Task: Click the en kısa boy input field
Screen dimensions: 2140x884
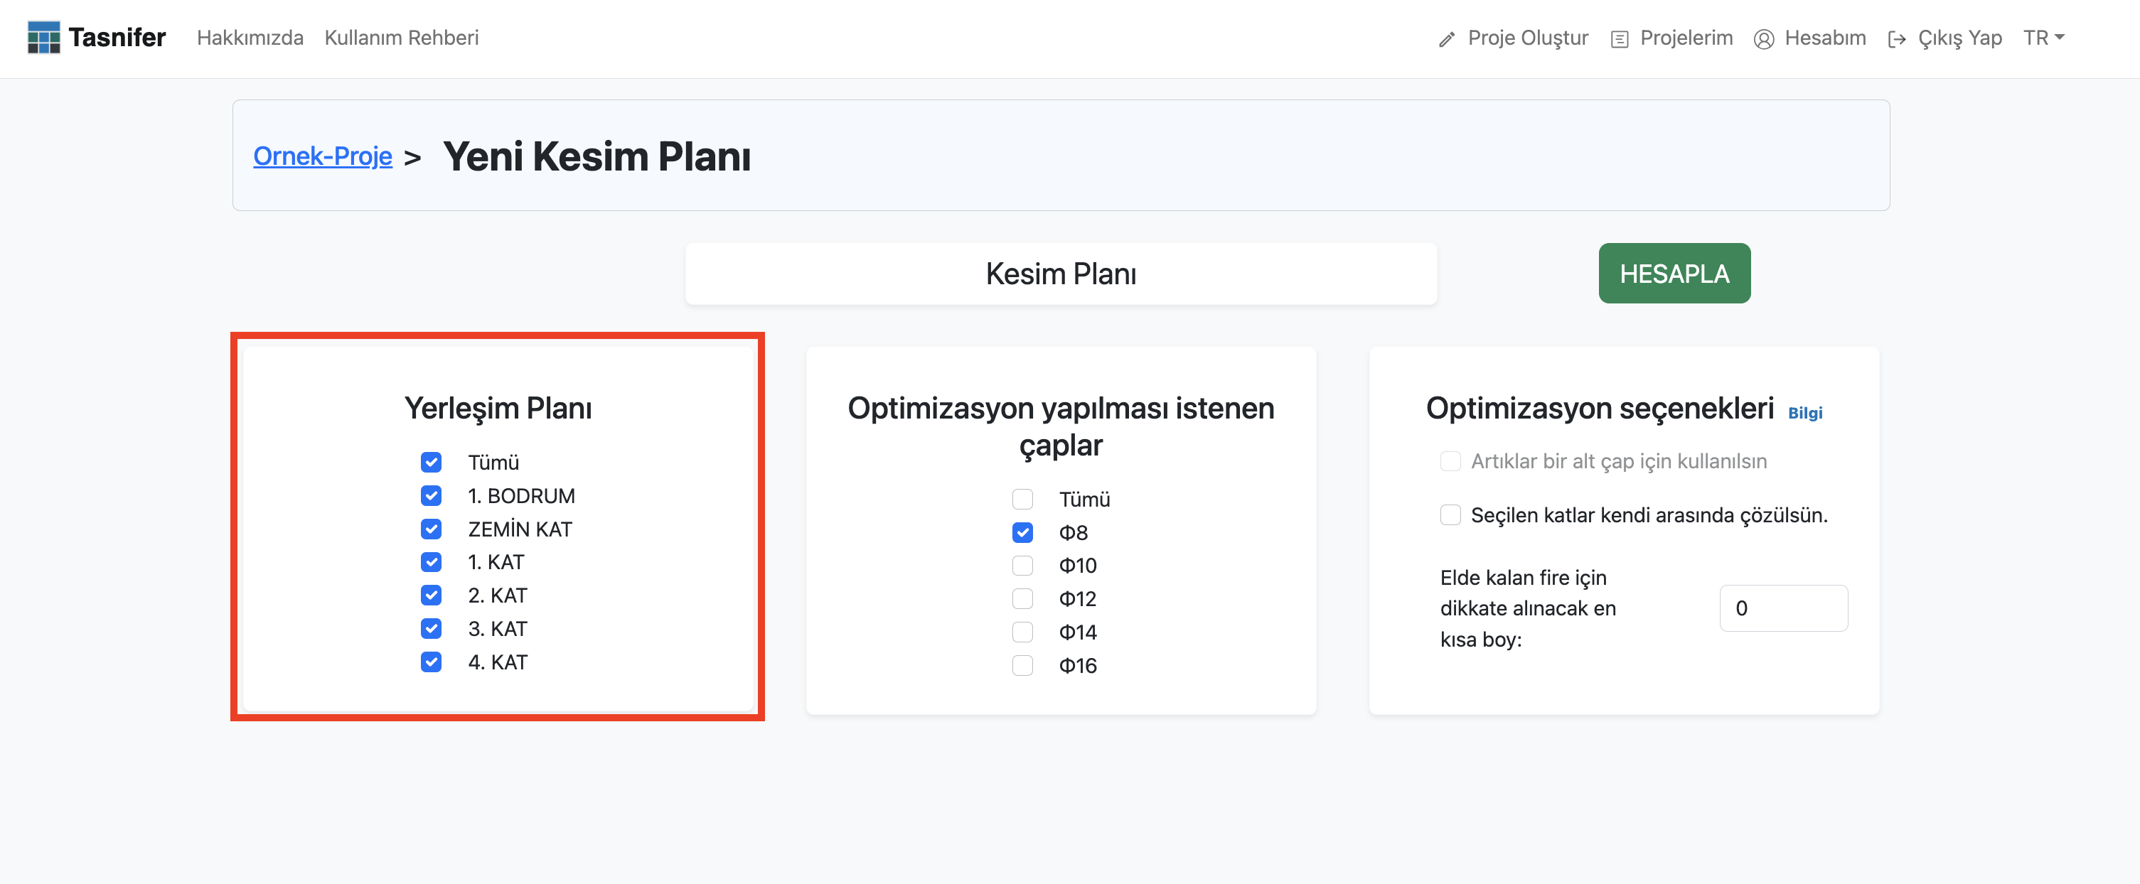Action: pyautogui.click(x=1783, y=608)
